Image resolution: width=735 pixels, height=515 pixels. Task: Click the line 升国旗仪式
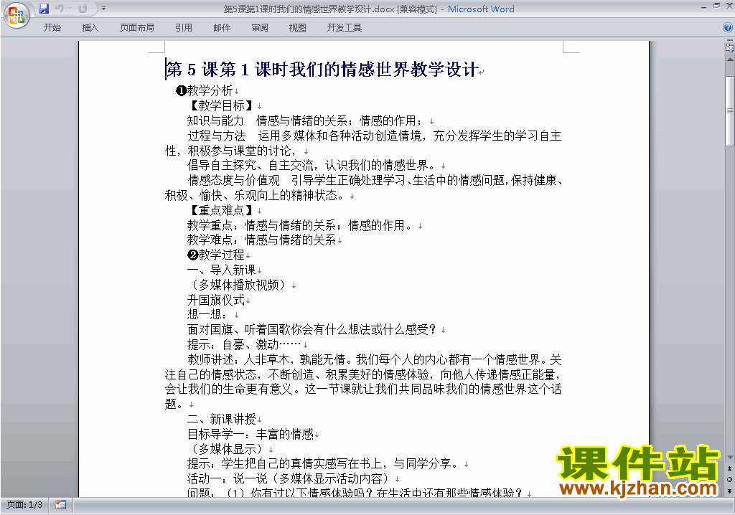[x=215, y=300]
